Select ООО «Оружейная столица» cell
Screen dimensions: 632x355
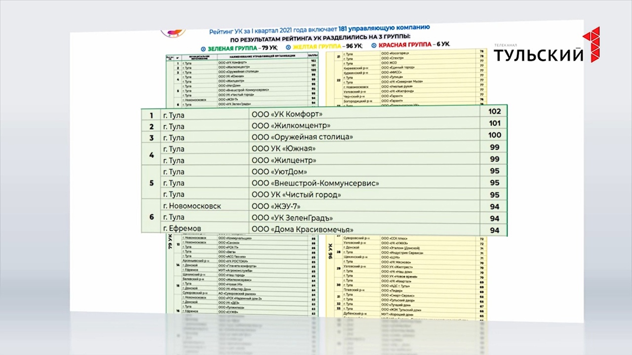click(302, 137)
